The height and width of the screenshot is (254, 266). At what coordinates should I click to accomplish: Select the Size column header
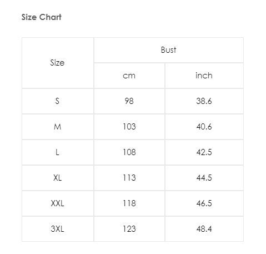[x=58, y=63]
